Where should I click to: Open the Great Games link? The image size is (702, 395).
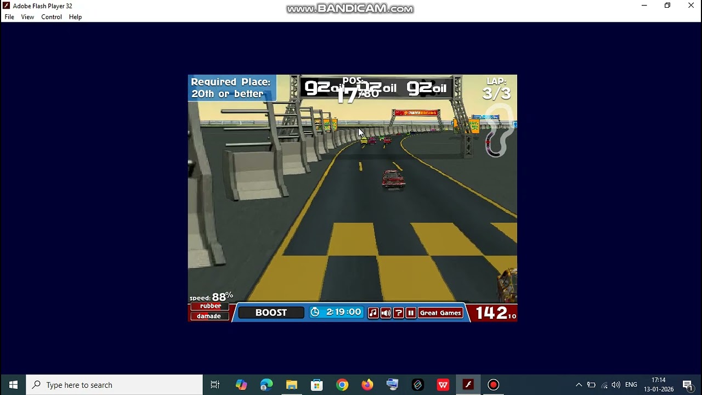pyautogui.click(x=440, y=313)
